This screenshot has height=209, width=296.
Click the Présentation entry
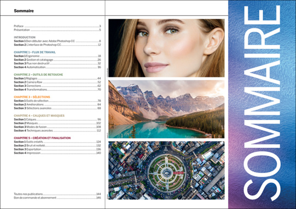(x=57, y=30)
